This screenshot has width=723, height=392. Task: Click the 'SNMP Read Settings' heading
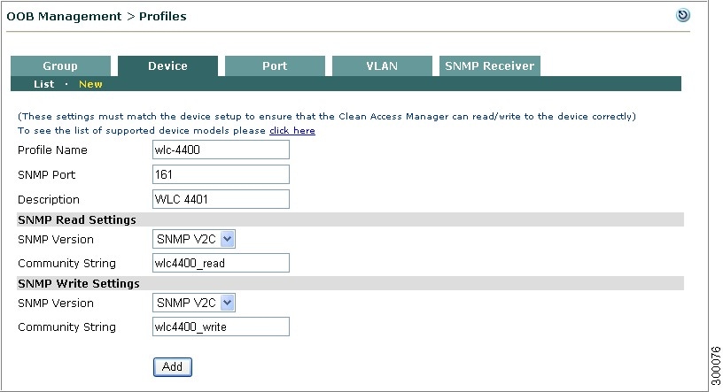pyautogui.click(x=77, y=219)
